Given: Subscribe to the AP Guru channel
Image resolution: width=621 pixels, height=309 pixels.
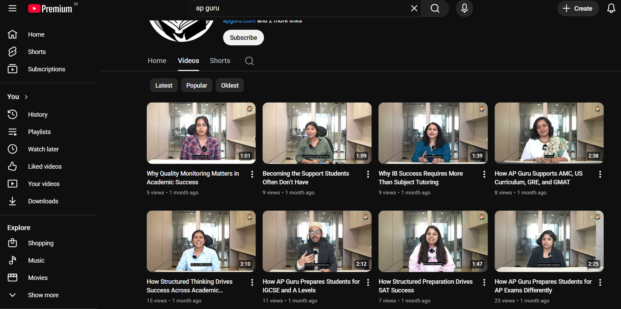Looking at the screenshot, I should point(243,38).
